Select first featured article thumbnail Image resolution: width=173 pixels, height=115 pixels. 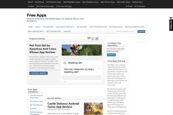point(89,39)
